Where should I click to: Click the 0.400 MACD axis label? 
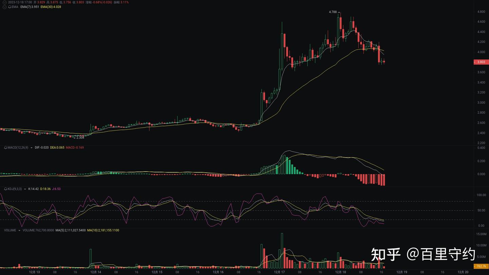click(481, 148)
